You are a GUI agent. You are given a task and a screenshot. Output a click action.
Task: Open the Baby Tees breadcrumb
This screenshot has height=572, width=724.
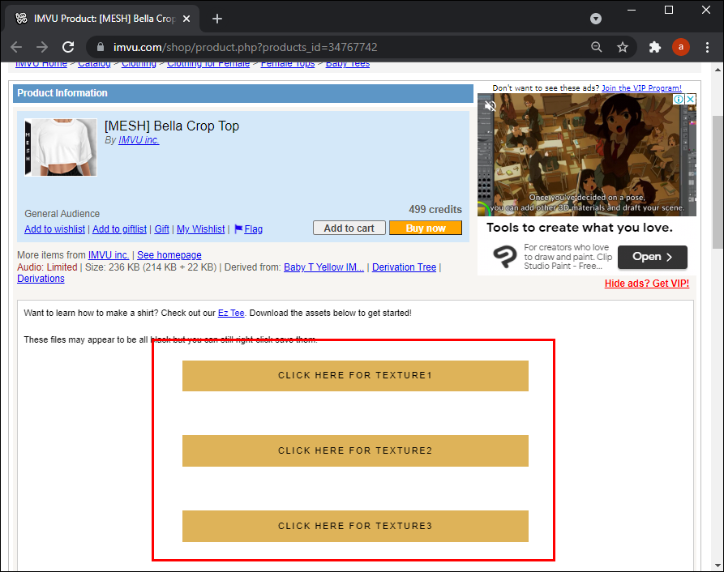coord(348,64)
